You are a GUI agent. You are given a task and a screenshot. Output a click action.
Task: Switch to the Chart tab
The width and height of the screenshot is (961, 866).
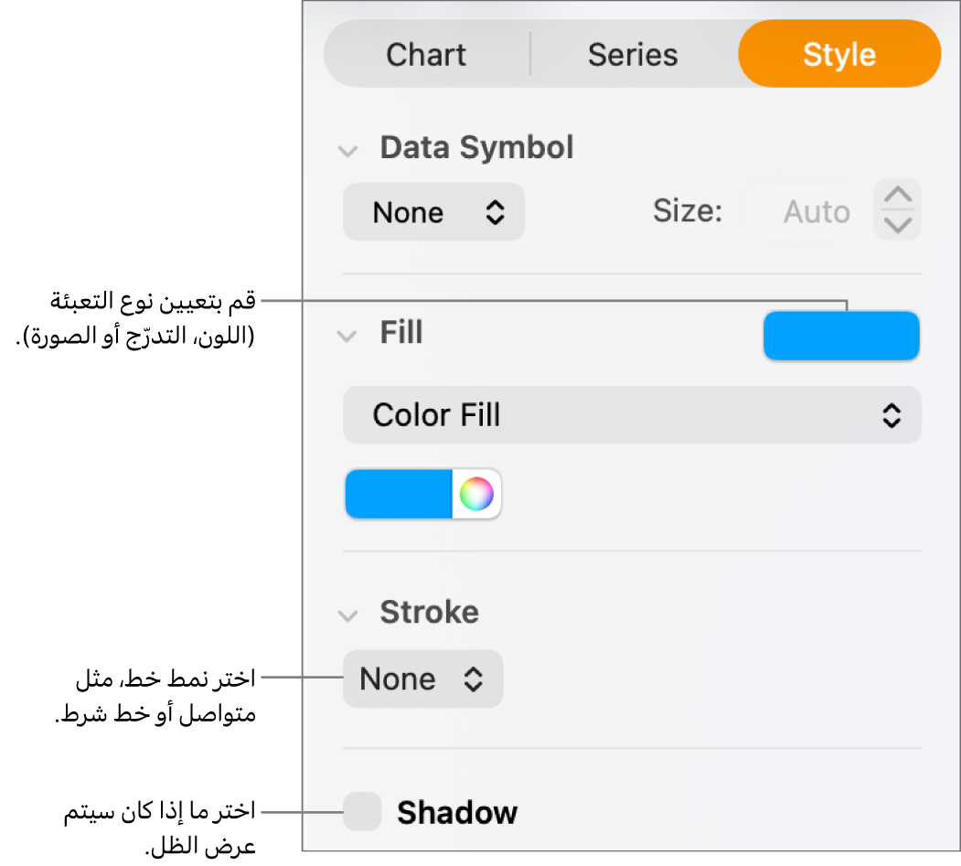[426, 55]
